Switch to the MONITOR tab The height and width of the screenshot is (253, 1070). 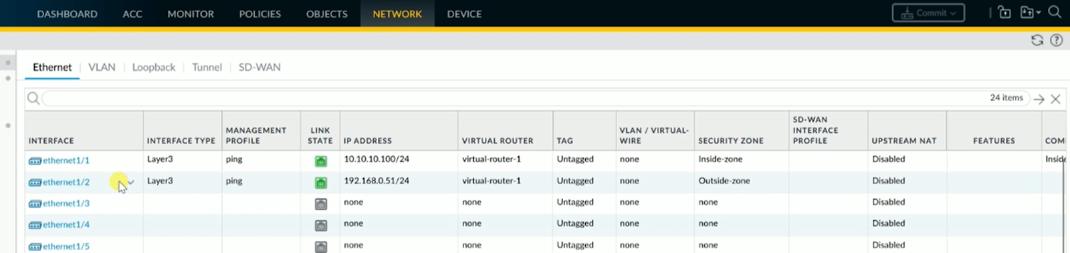pos(191,13)
